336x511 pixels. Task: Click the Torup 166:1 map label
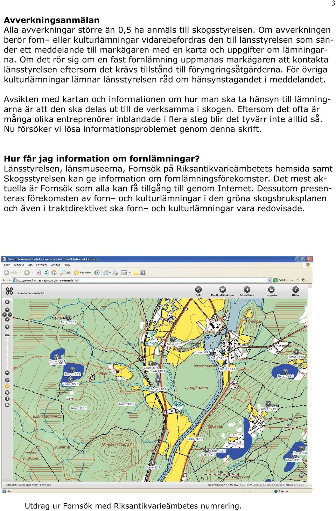(195, 439)
